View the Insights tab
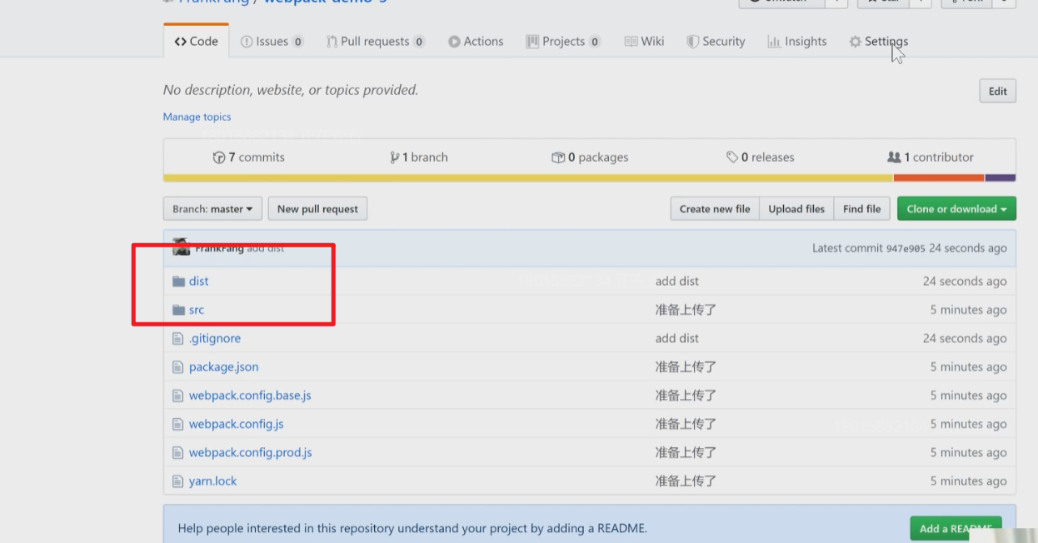The image size is (1038, 543). pyautogui.click(x=797, y=42)
